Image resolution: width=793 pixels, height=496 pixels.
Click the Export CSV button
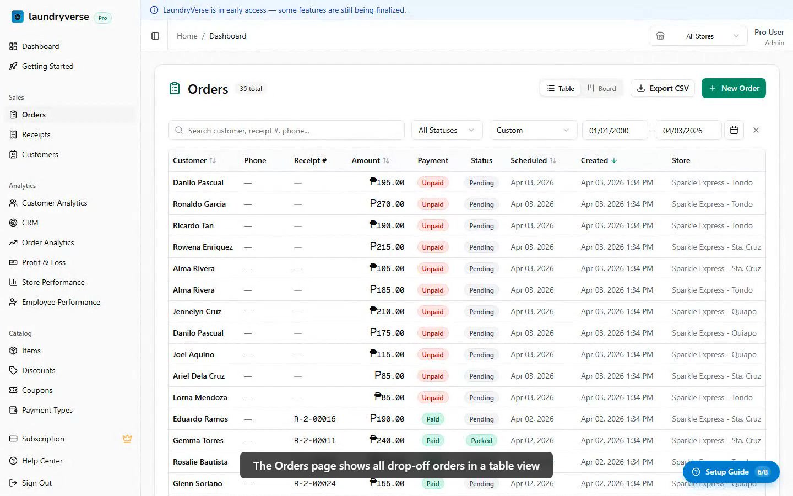(x=662, y=88)
